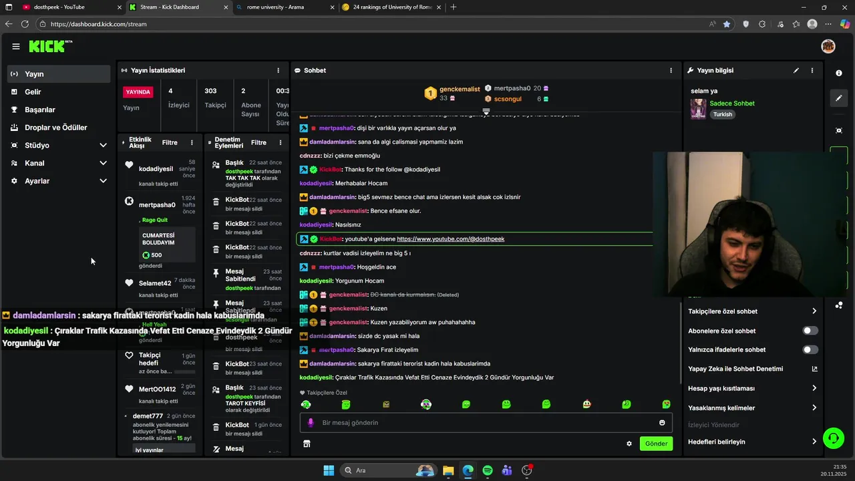
Task: Click the capture frame icon in right rail
Action: point(839,130)
